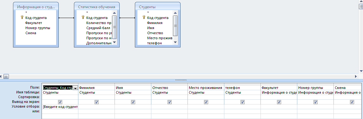The image size is (363, 119).
Task: Select Номер группы field in Информация table
Action: point(38,28)
